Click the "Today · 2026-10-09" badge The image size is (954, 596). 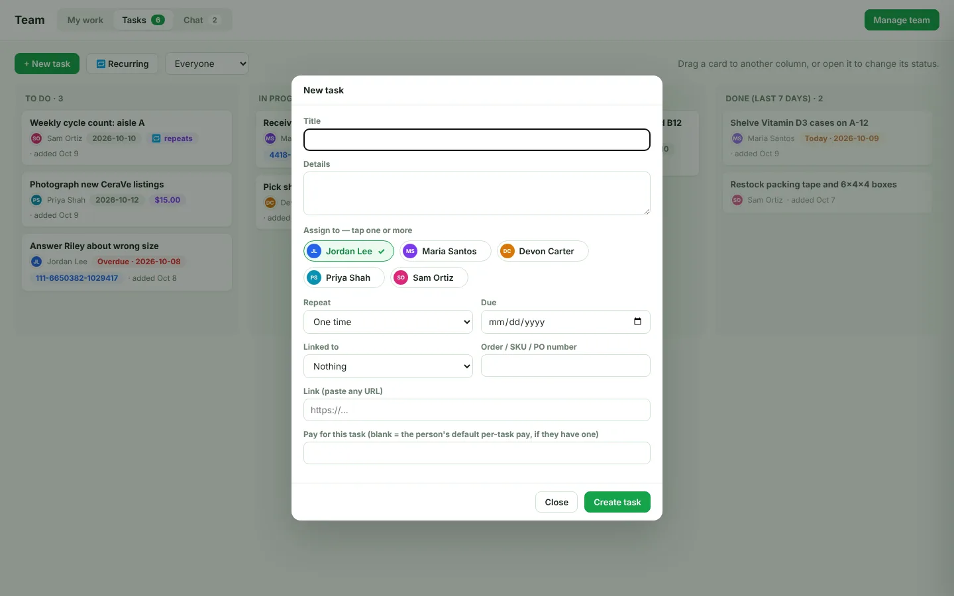click(842, 138)
